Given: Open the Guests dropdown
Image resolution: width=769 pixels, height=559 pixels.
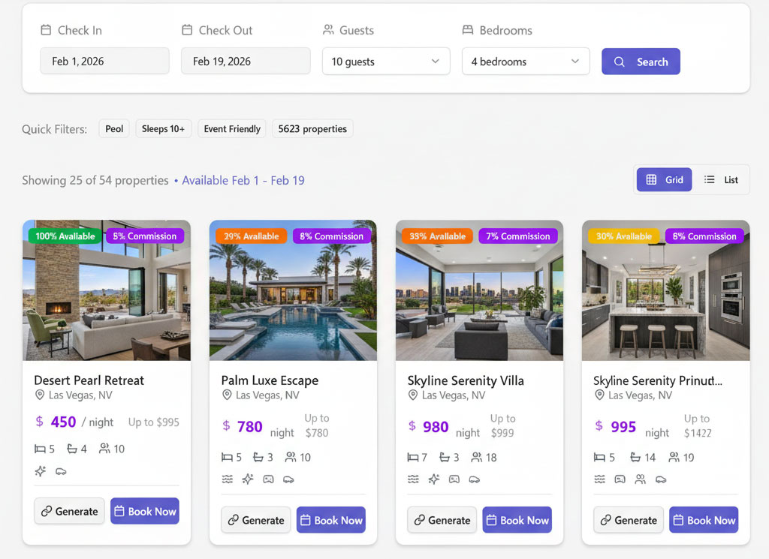Looking at the screenshot, I should coord(385,61).
